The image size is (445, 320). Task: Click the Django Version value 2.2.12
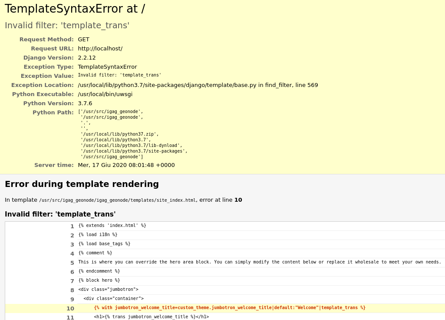pos(87,58)
